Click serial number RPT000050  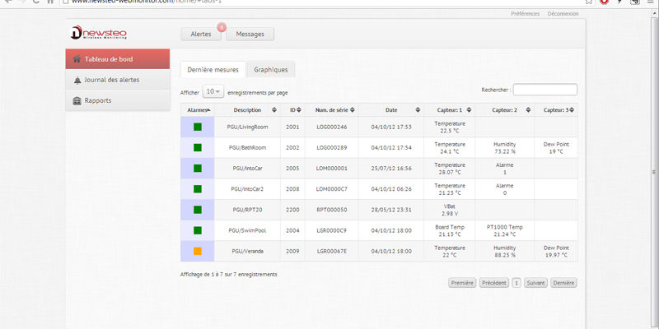(332, 210)
